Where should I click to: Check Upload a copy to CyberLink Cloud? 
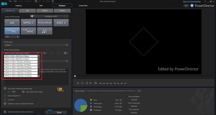coord(5,104)
